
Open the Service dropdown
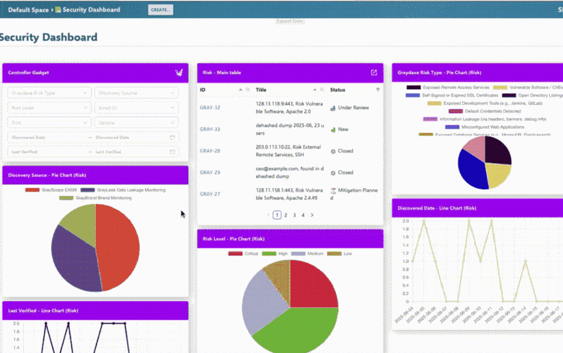[136, 122]
